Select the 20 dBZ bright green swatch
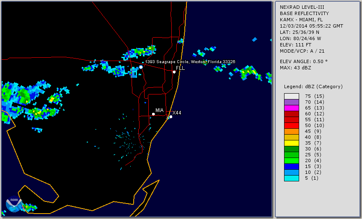The height and width of the screenshot is (219, 362). coord(292,160)
